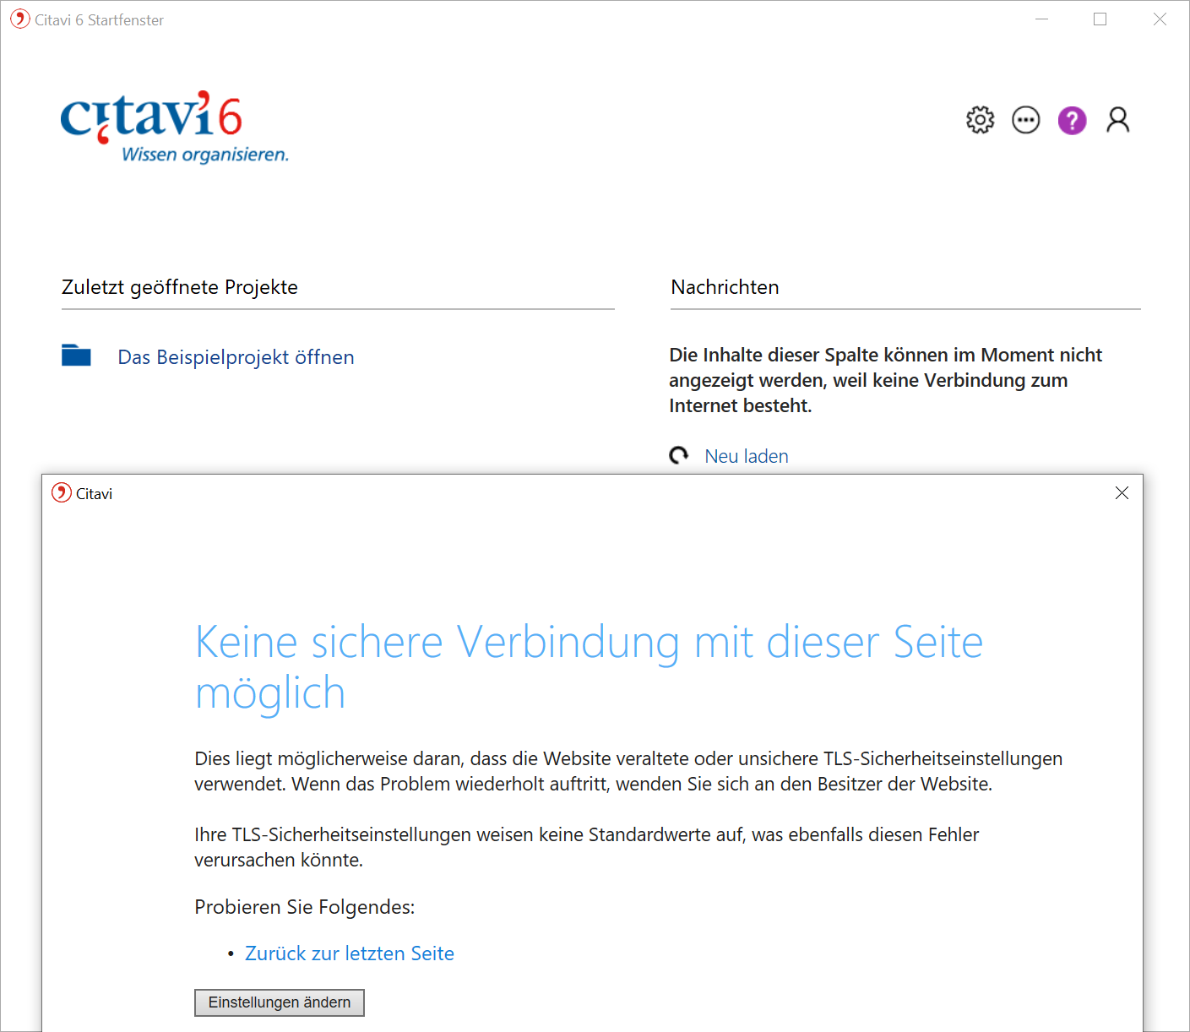Click the Citavi 6 logo
The image size is (1190, 1032).
coord(175,127)
